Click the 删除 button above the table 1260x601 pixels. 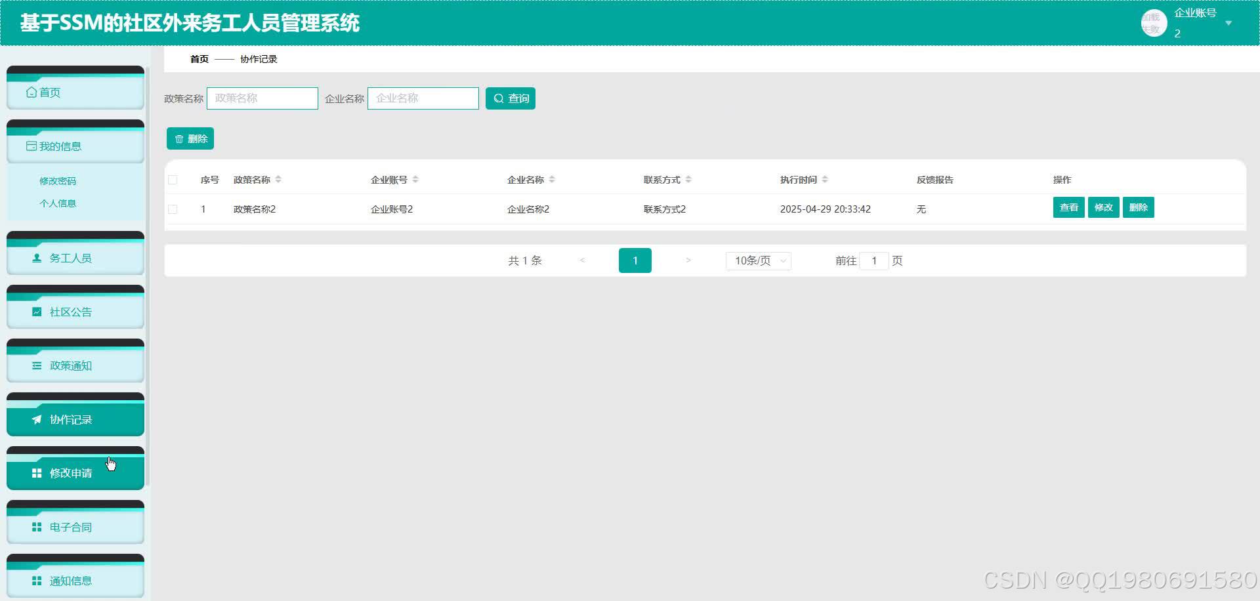[x=190, y=138]
